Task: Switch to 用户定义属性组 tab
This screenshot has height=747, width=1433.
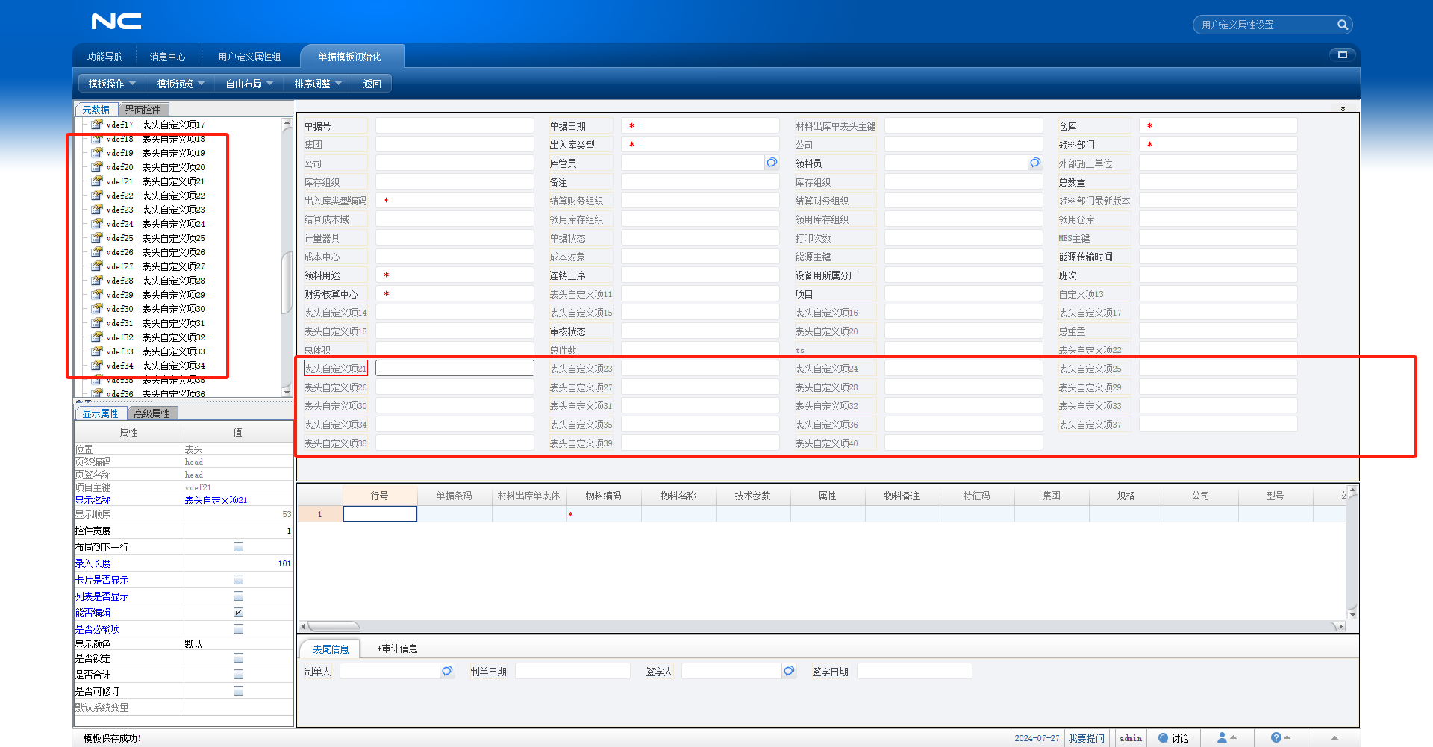Action: pyautogui.click(x=249, y=57)
